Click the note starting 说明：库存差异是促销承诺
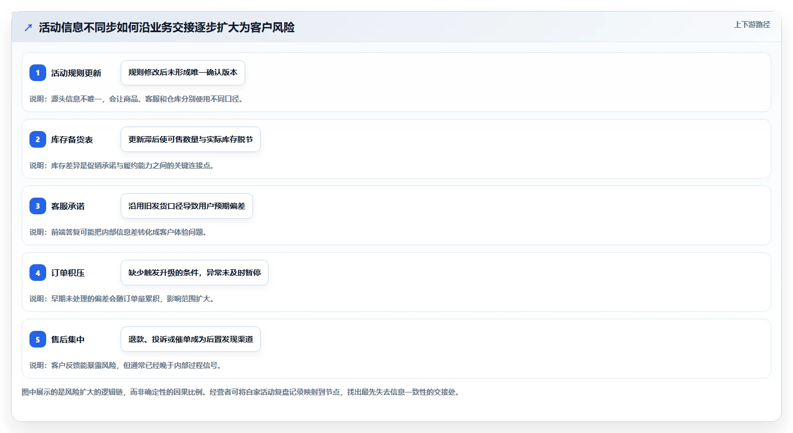Image resolution: width=793 pixels, height=433 pixels. (122, 165)
